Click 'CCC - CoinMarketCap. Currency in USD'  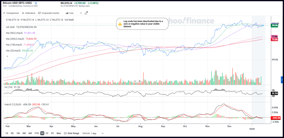coord(20,6)
